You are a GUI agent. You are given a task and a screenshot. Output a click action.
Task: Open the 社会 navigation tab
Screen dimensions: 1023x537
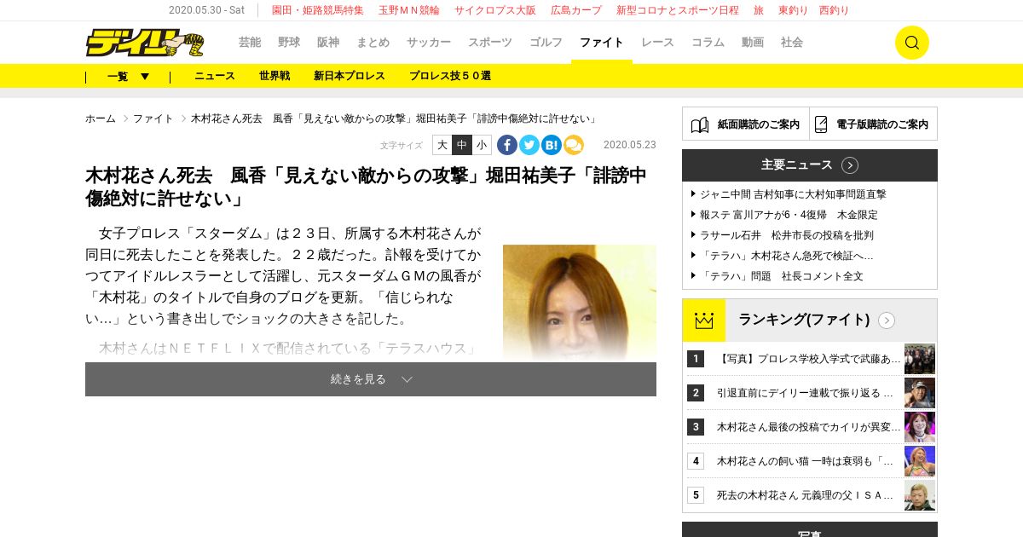[792, 43]
